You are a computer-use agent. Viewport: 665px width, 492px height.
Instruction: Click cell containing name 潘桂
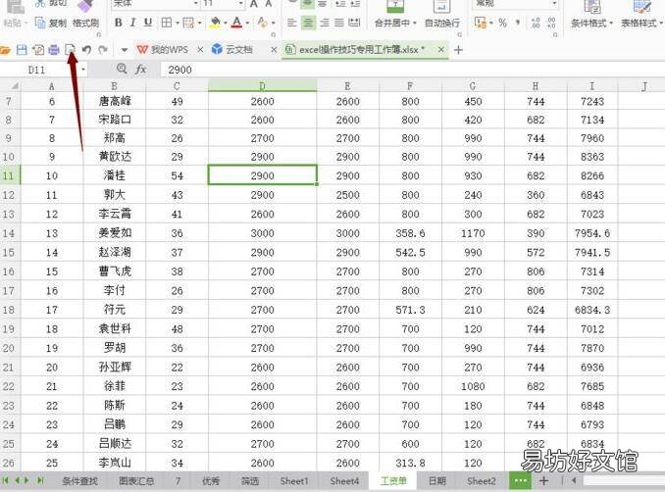click(x=115, y=175)
